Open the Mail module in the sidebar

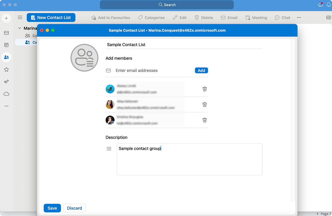(6, 33)
